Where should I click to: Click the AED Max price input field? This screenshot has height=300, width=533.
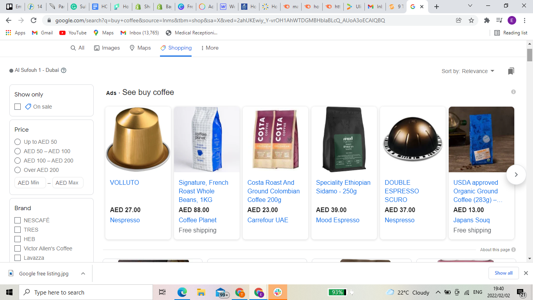click(68, 183)
